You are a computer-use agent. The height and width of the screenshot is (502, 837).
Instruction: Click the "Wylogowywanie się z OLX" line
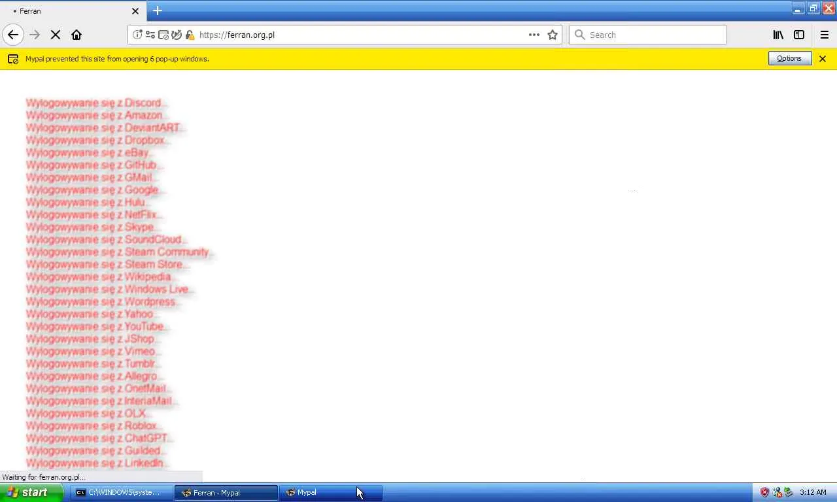(88, 413)
